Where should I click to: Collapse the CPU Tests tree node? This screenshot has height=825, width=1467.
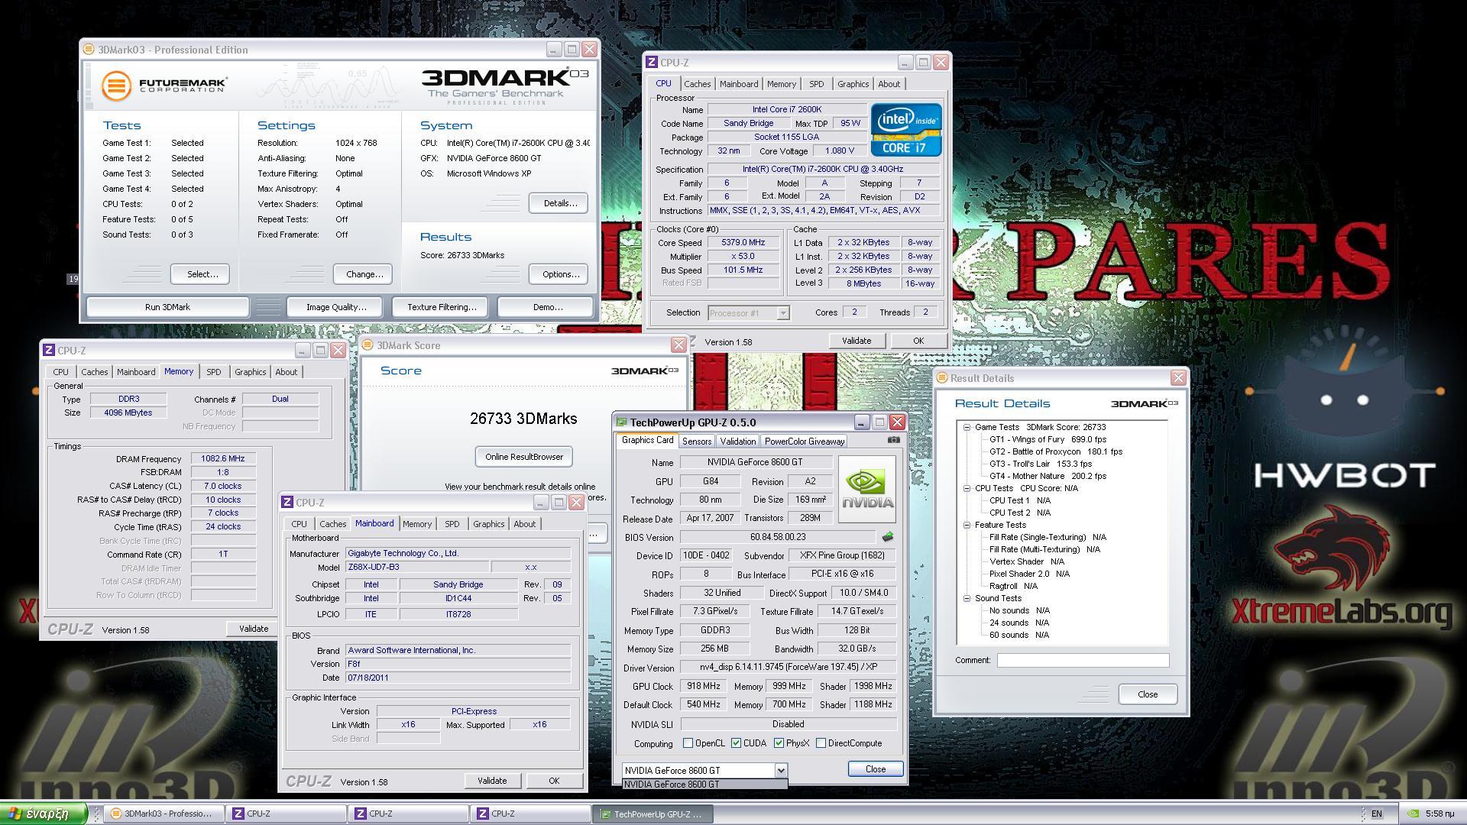pos(967,488)
